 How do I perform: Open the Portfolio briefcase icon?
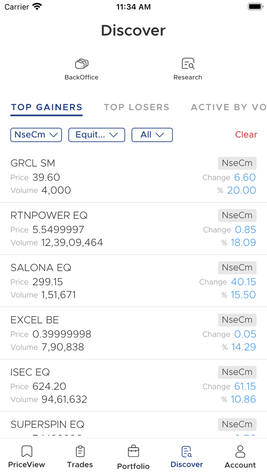click(133, 452)
